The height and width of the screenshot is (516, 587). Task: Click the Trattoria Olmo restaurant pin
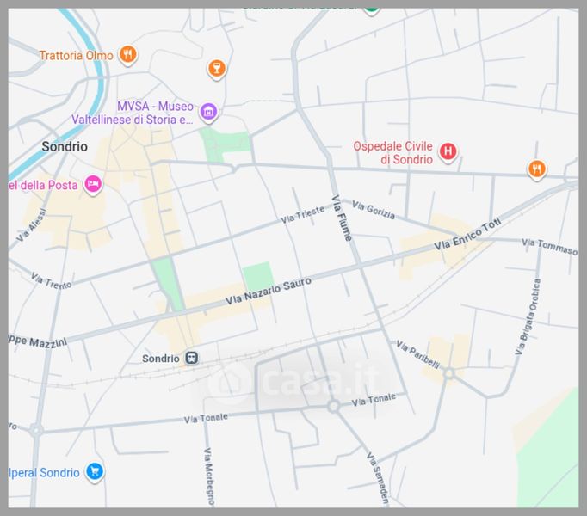(127, 55)
